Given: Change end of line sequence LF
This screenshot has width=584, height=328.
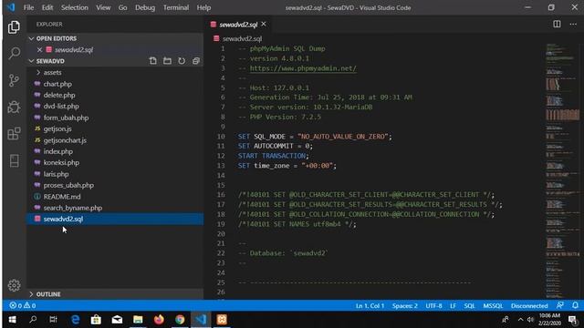Looking at the screenshot, I should click(x=453, y=306).
